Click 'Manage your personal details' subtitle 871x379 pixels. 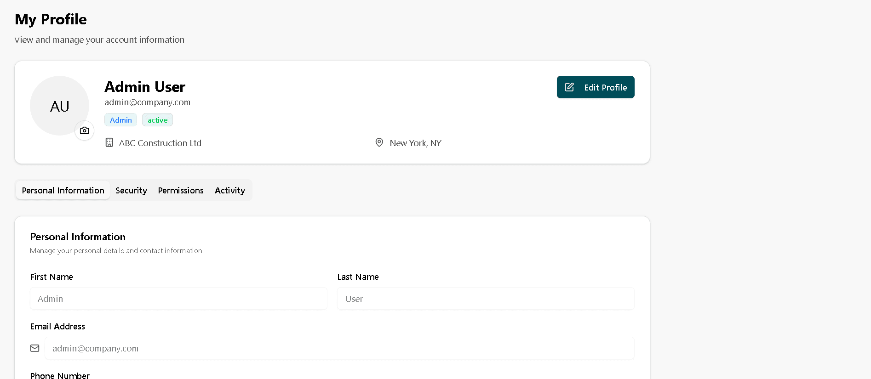(116, 251)
